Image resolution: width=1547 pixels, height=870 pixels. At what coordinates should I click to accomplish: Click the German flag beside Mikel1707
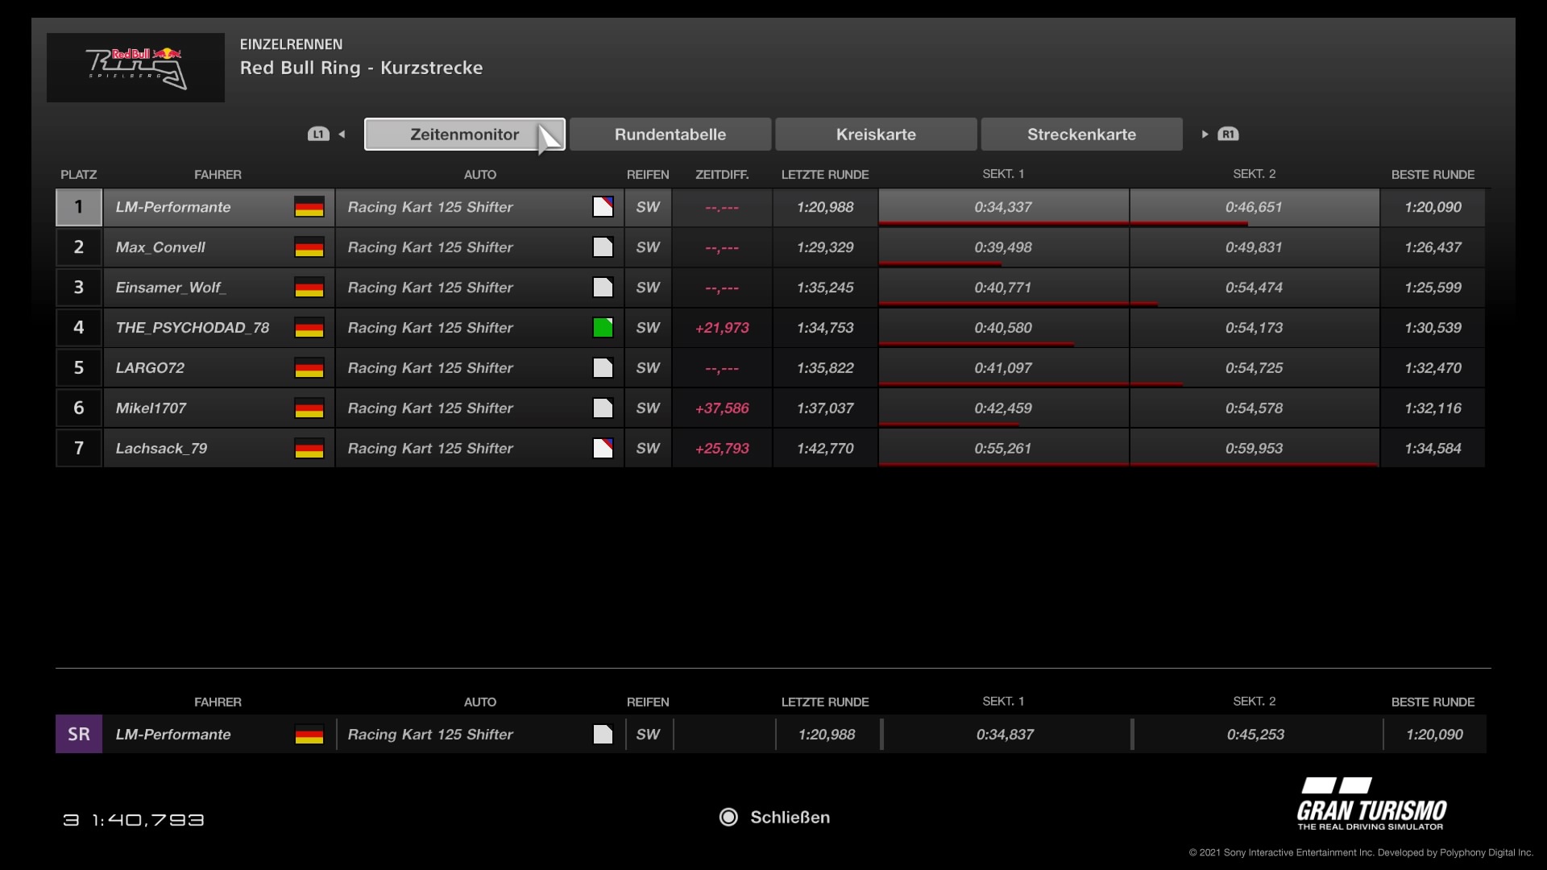coord(309,408)
